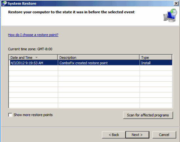This screenshot has width=180, height=142.
Task: Scan for affected programs
Action: tap(148, 115)
